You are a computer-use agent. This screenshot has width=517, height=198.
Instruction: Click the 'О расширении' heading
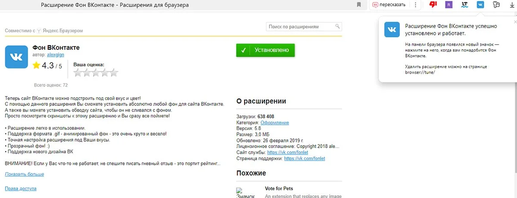[x=261, y=102]
